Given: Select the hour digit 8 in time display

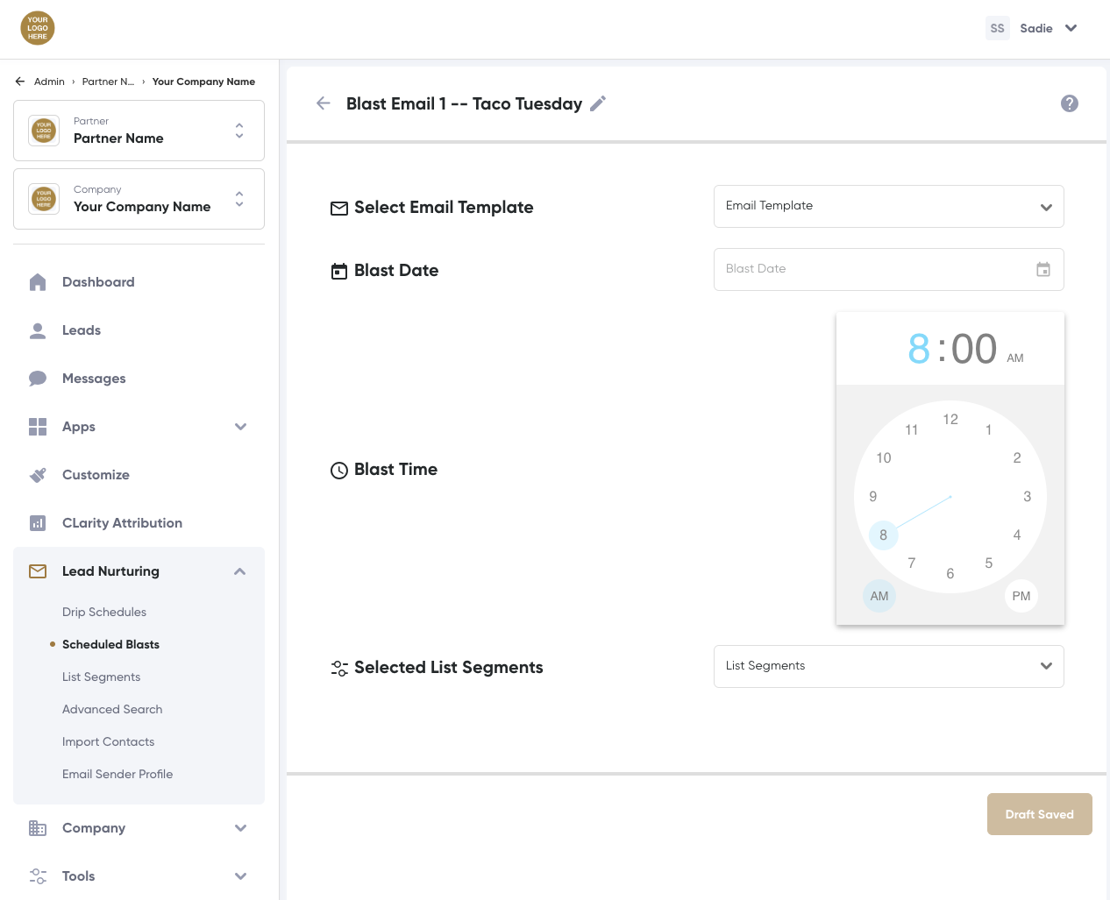Looking at the screenshot, I should (919, 349).
